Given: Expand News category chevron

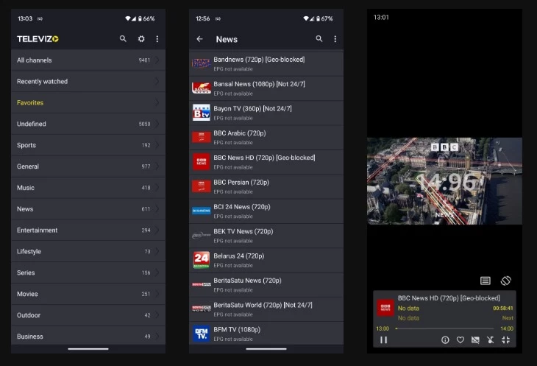Looking at the screenshot, I should click(x=157, y=208).
